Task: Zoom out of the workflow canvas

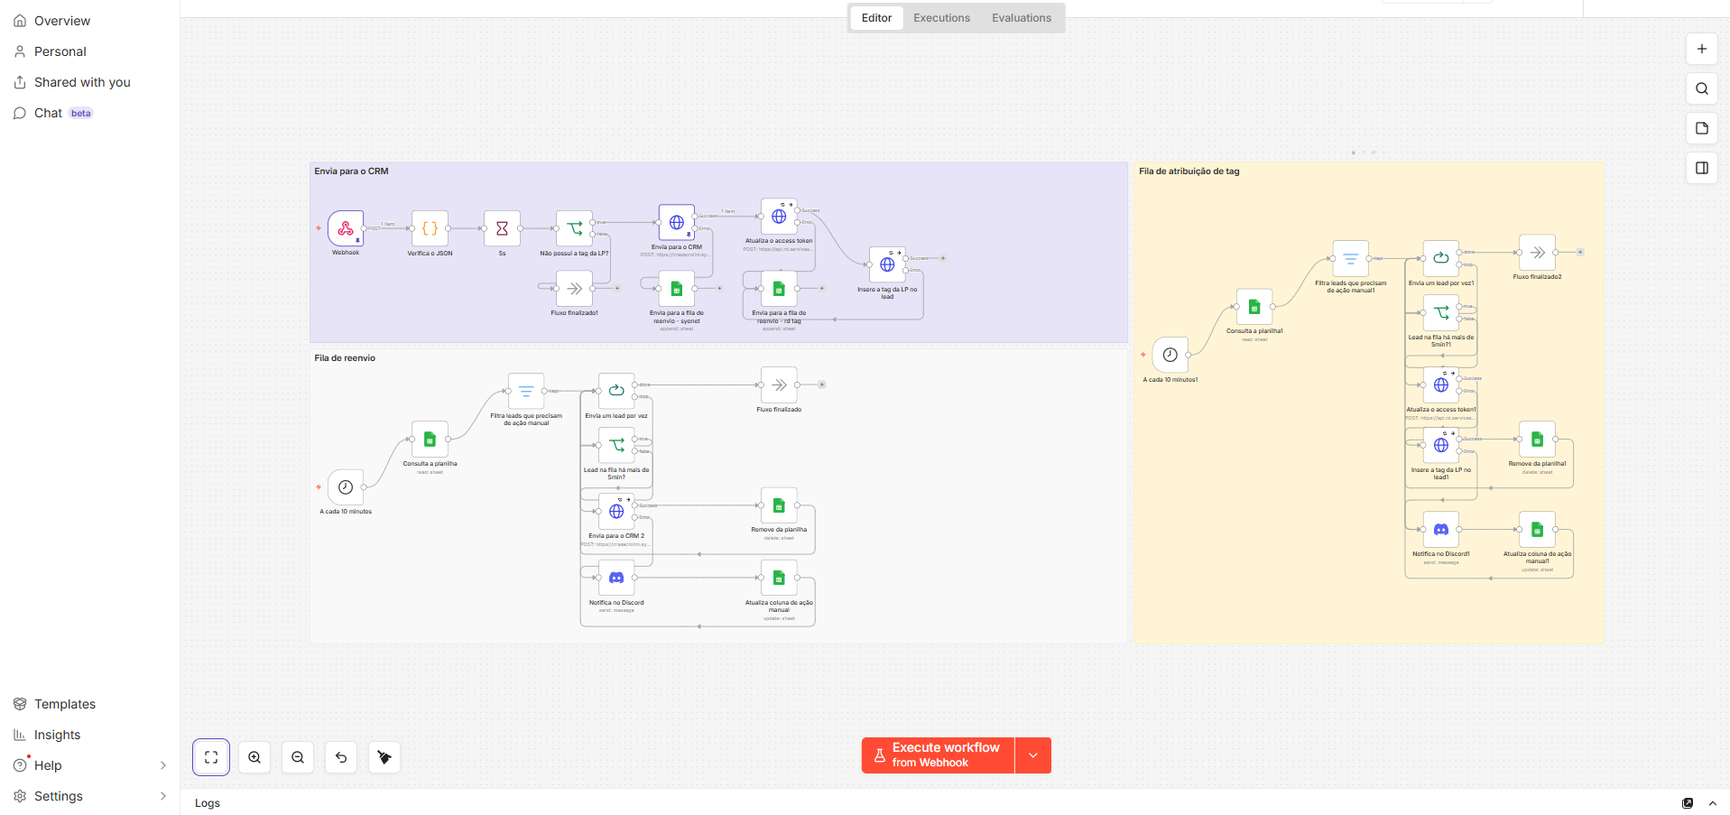Action: (x=298, y=757)
